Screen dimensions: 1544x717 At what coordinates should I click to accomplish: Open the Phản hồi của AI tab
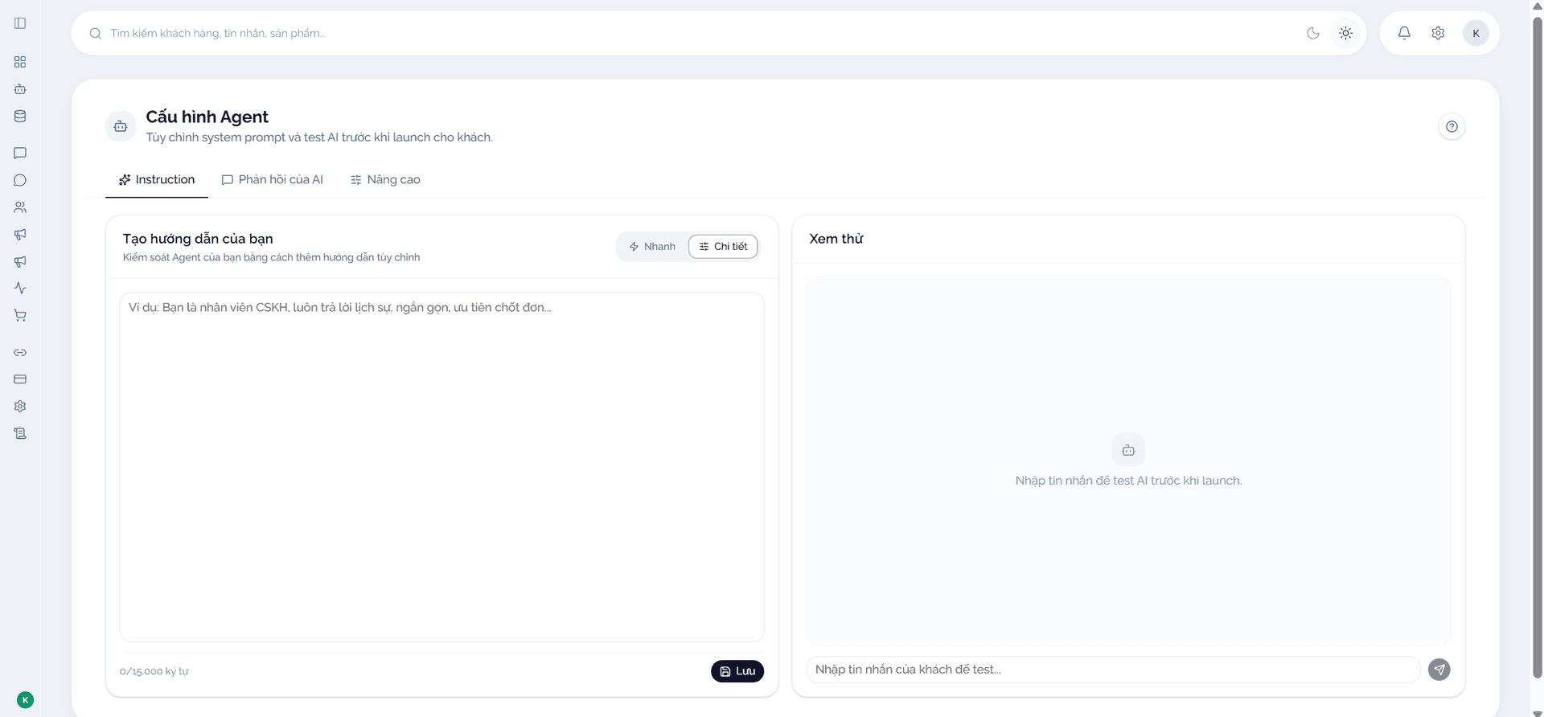(273, 179)
